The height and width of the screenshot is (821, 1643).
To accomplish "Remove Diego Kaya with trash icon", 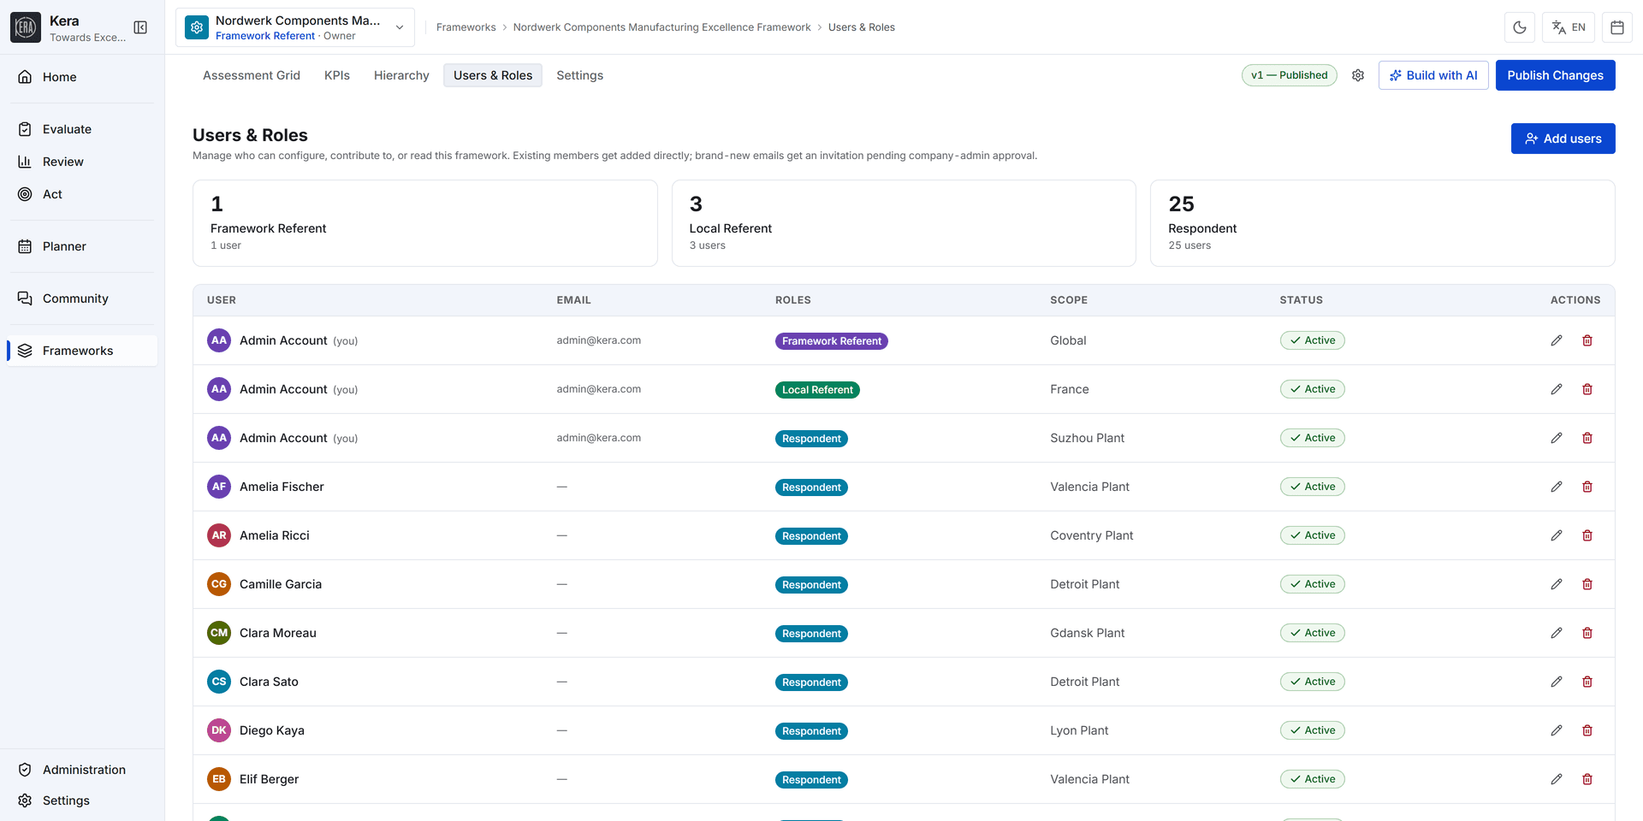I will [x=1587, y=730].
